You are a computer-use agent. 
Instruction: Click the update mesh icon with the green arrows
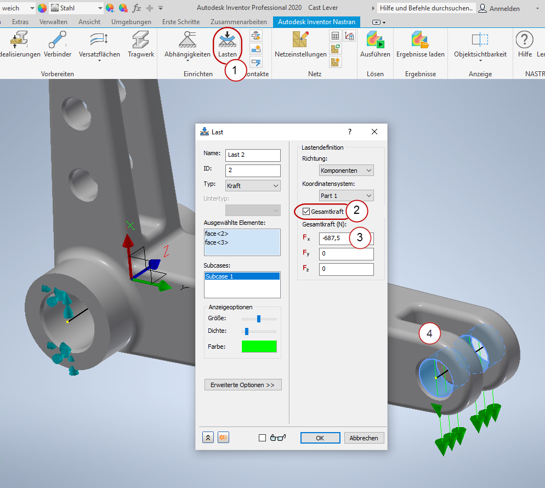click(335, 49)
